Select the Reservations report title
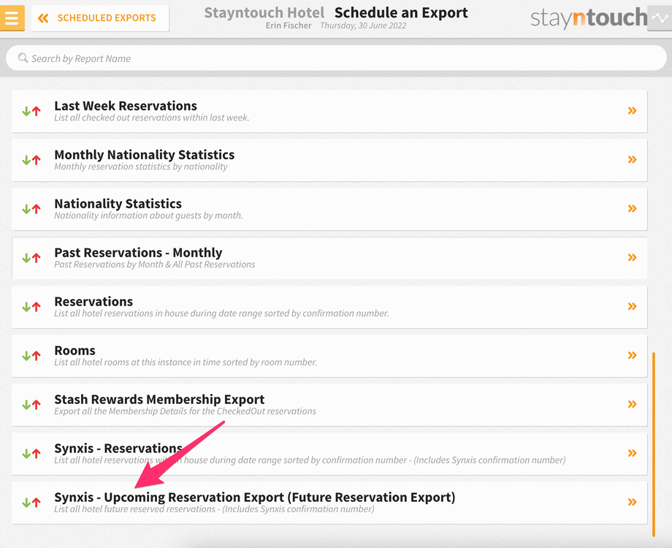 [x=93, y=301]
